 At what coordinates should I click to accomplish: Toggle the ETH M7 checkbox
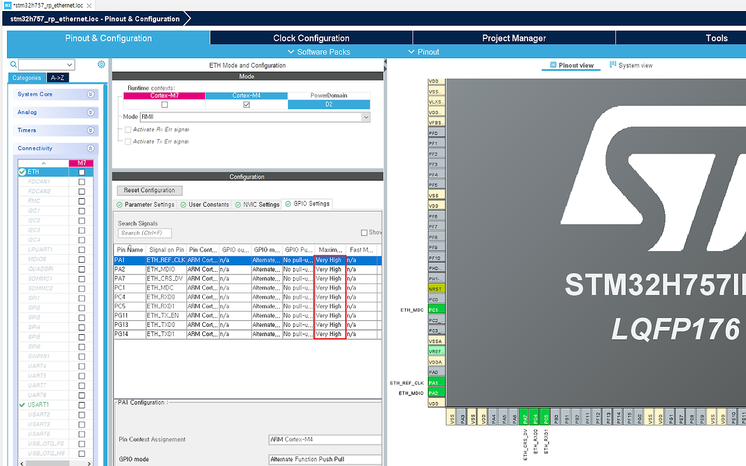tap(82, 172)
